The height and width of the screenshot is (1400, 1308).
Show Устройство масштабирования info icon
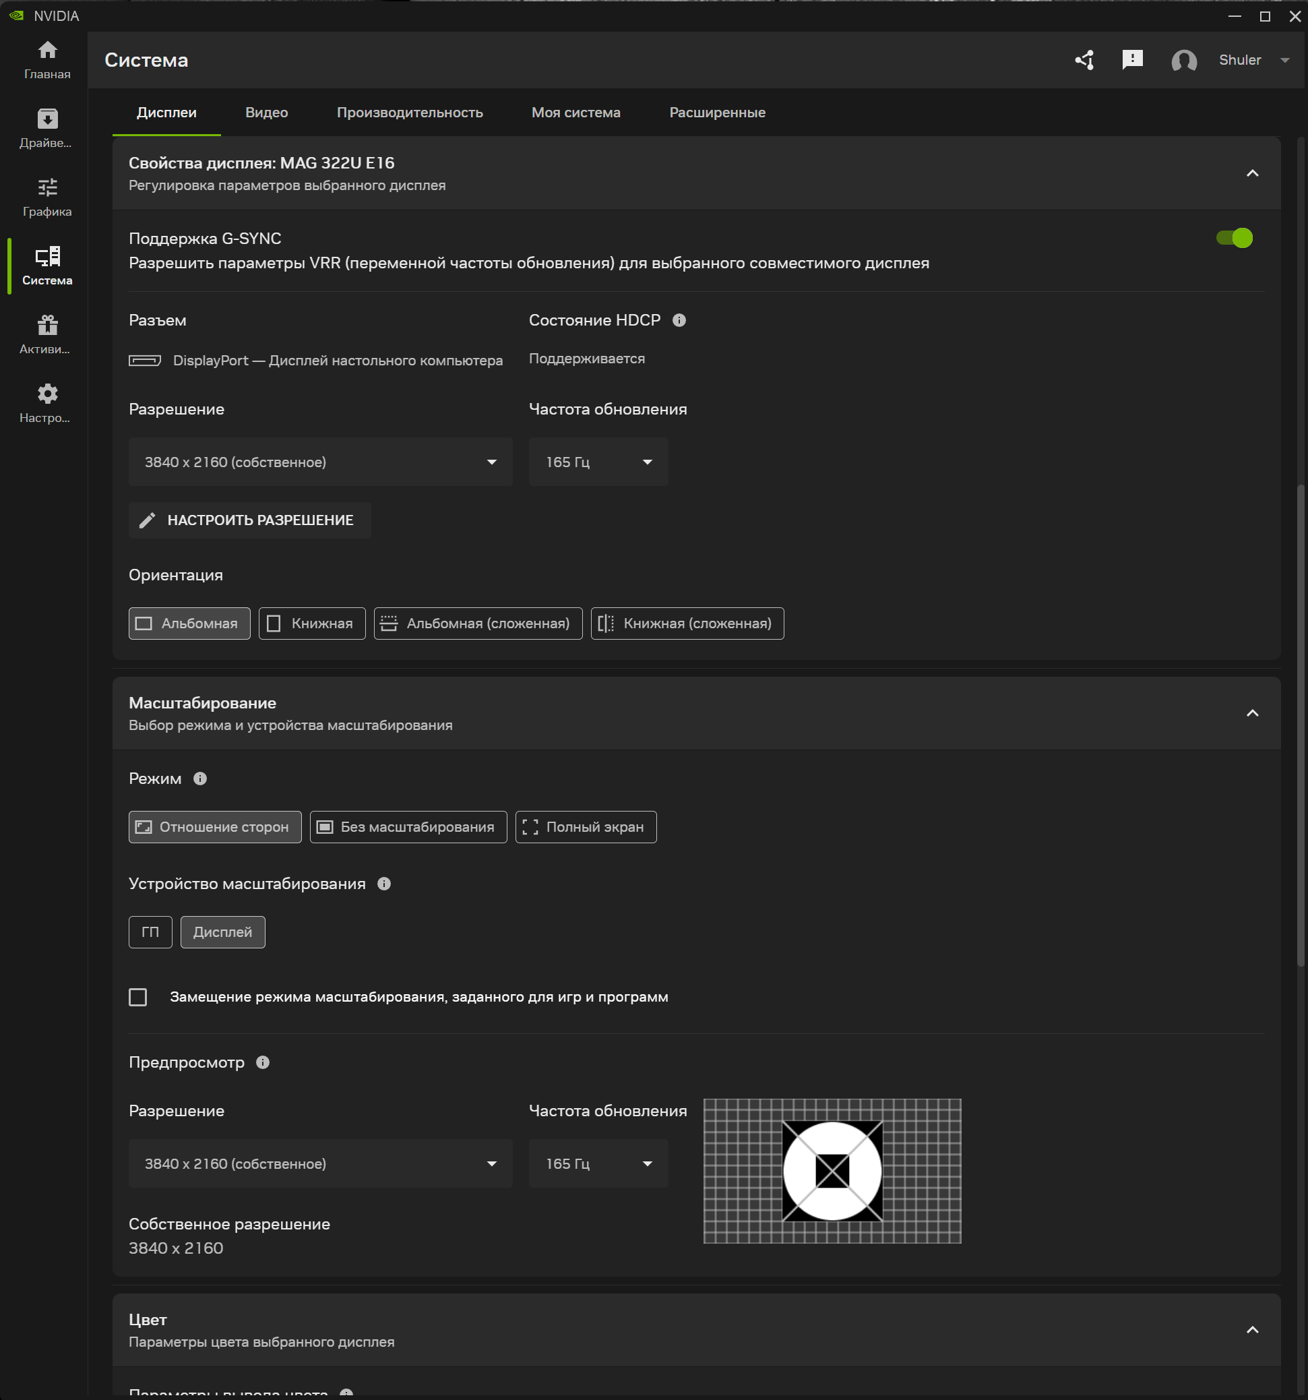tap(383, 884)
